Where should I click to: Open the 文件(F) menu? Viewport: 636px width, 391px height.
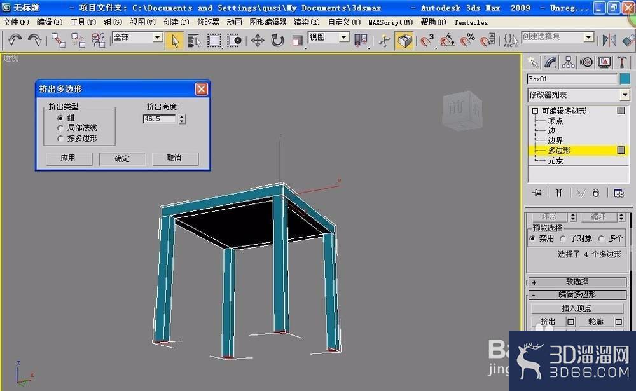(x=16, y=22)
